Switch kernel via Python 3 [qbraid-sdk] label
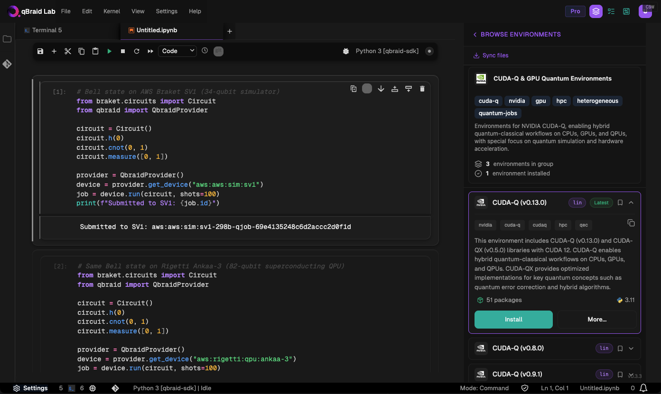Screen dimensions: 661x394 click(387, 51)
